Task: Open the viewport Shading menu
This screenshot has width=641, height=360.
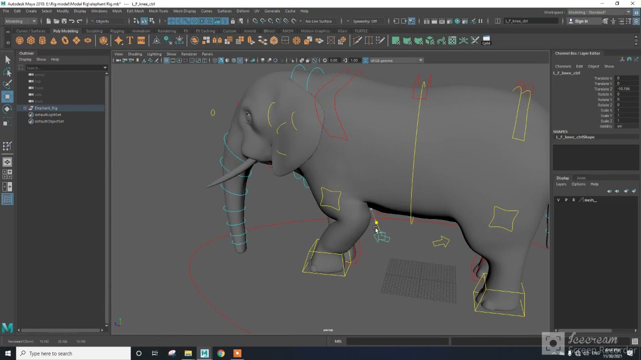Action: [x=135, y=54]
